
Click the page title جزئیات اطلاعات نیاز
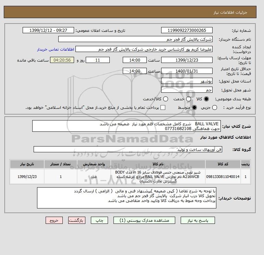tap(230, 12)
